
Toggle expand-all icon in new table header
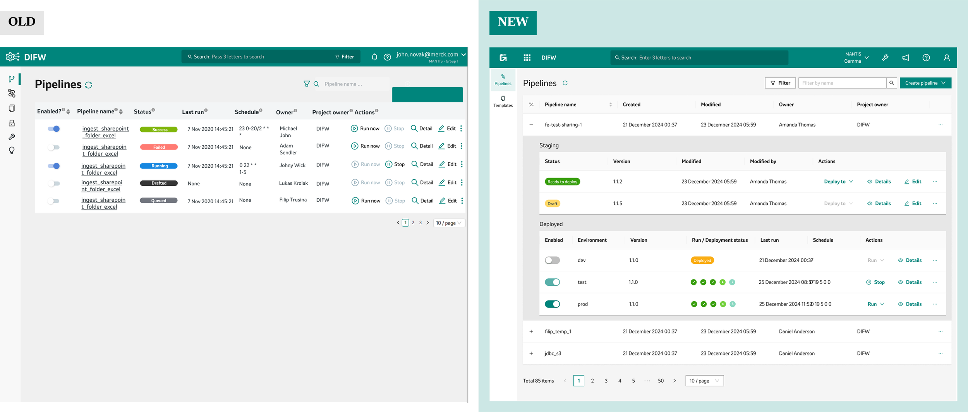(531, 105)
